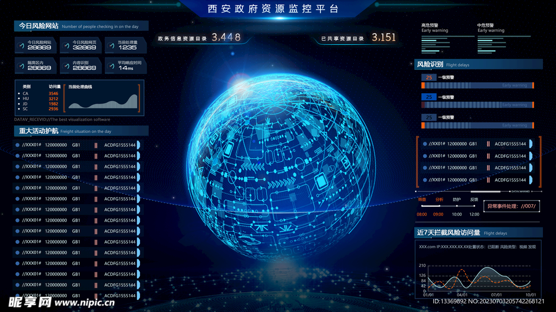
Task: Click the CA value 3546
Action: click(53, 94)
